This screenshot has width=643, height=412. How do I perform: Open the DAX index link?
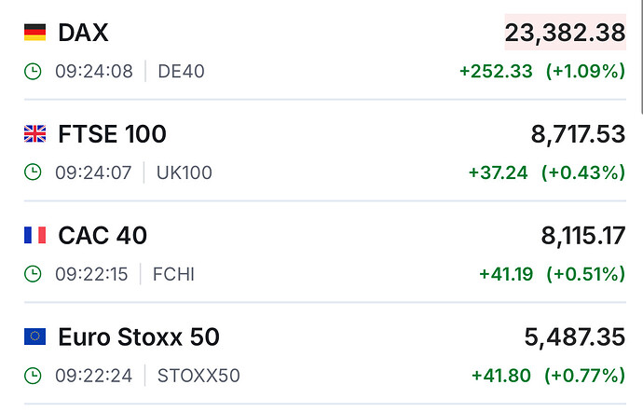(x=83, y=34)
